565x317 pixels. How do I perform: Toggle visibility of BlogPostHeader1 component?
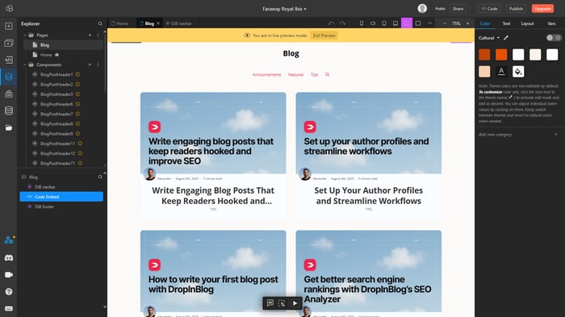click(x=35, y=74)
